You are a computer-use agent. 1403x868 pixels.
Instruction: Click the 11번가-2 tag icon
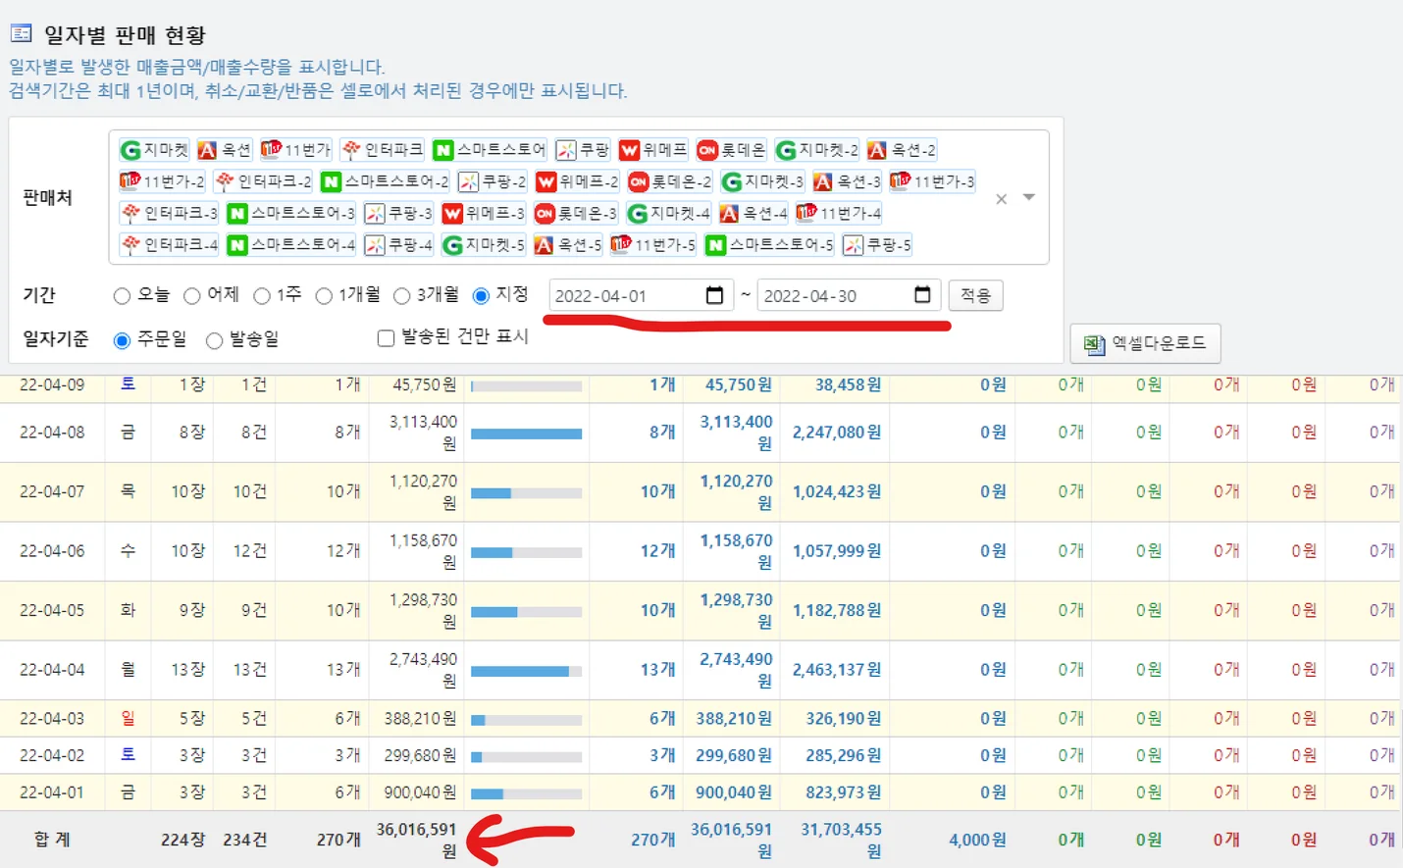(130, 181)
